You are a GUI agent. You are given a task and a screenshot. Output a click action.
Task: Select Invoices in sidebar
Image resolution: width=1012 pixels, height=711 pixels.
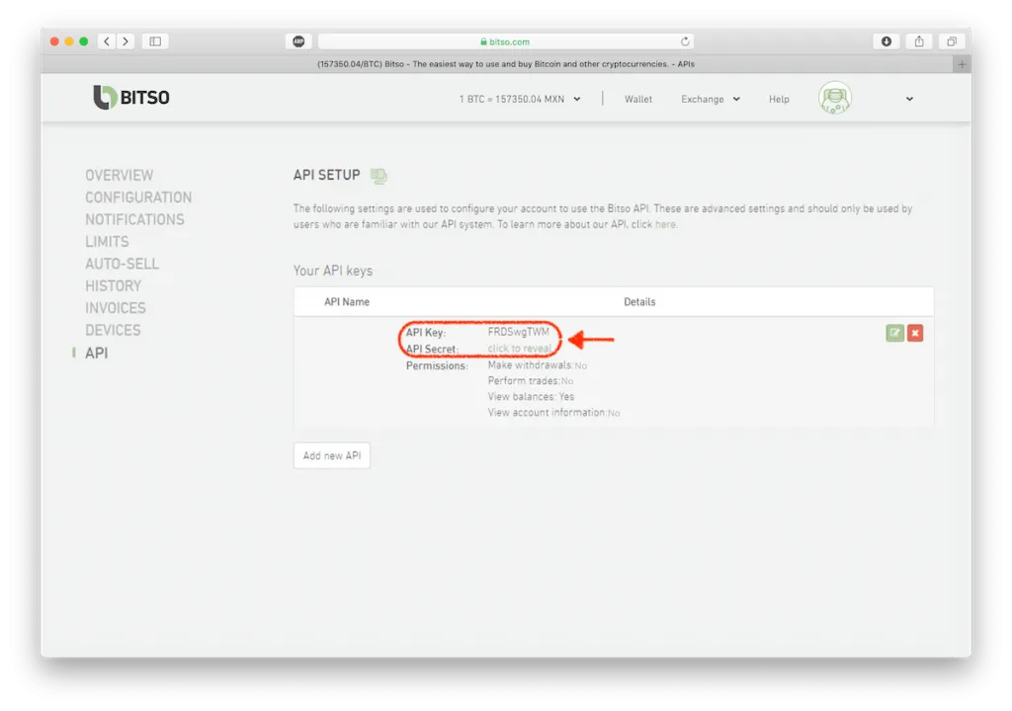(116, 308)
